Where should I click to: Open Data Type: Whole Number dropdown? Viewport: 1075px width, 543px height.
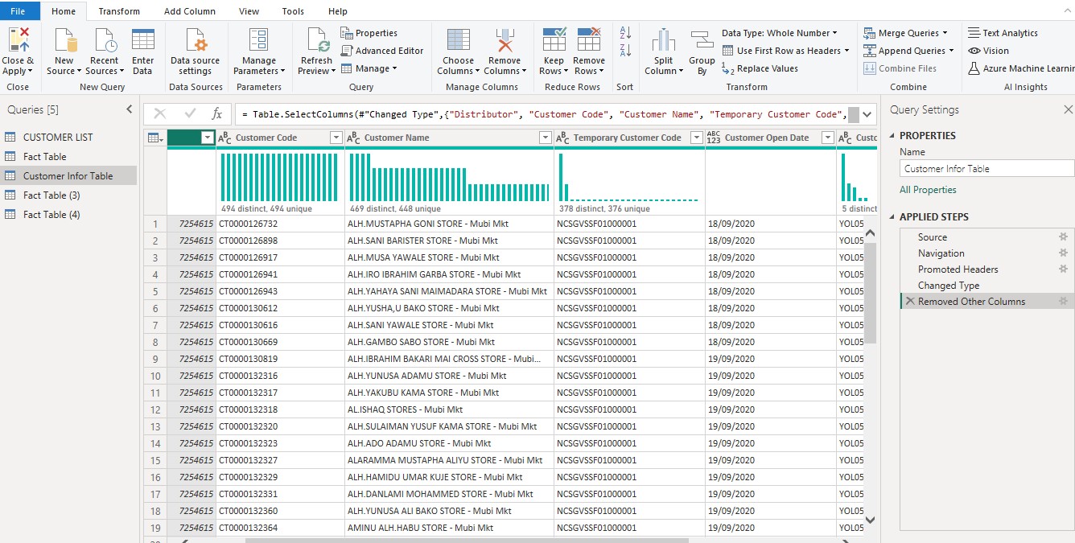coord(780,33)
